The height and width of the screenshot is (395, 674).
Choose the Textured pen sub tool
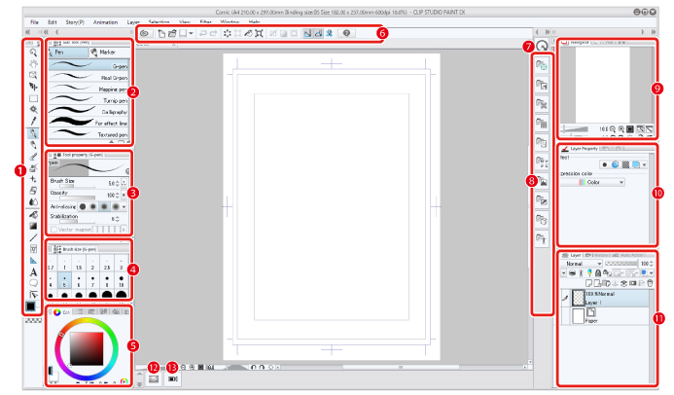point(89,133)
